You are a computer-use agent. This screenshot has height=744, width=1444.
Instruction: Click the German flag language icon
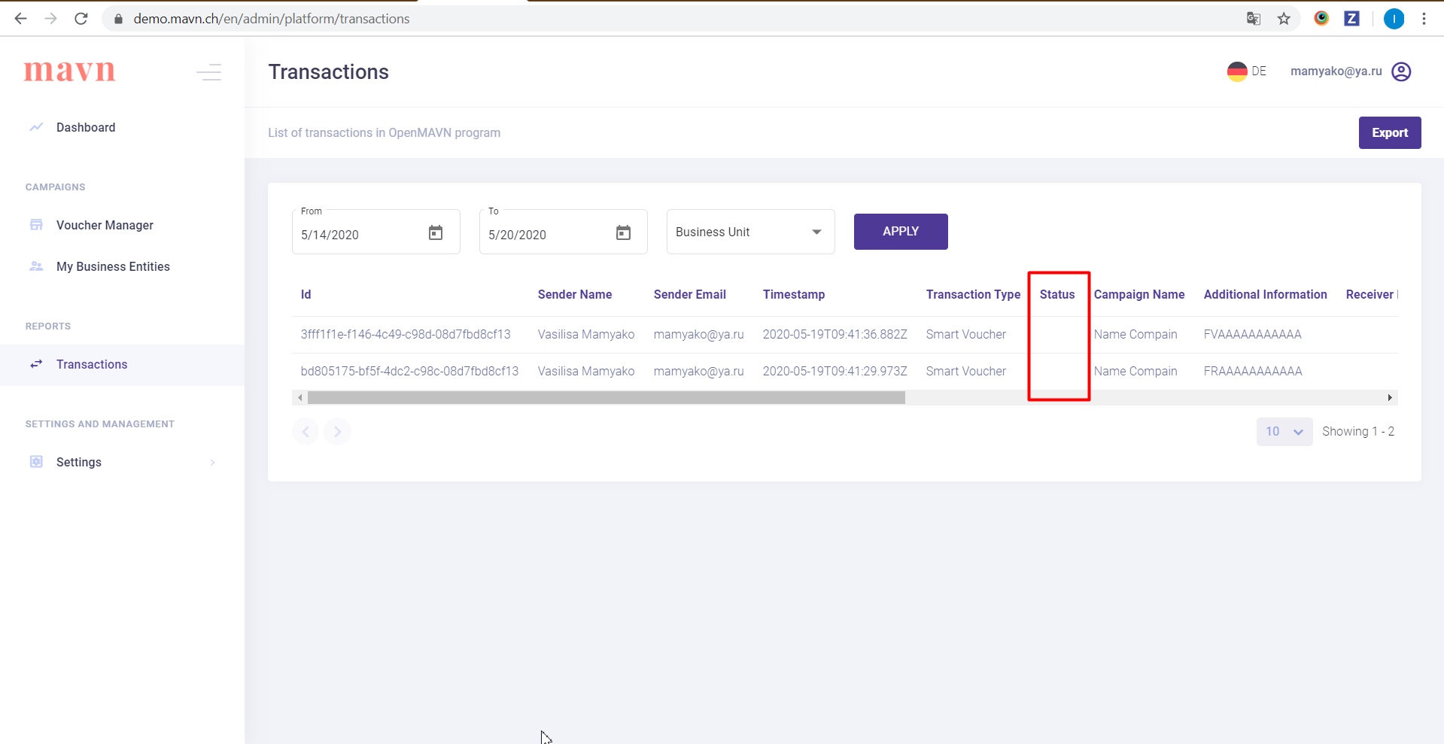tap(1236, 71)
